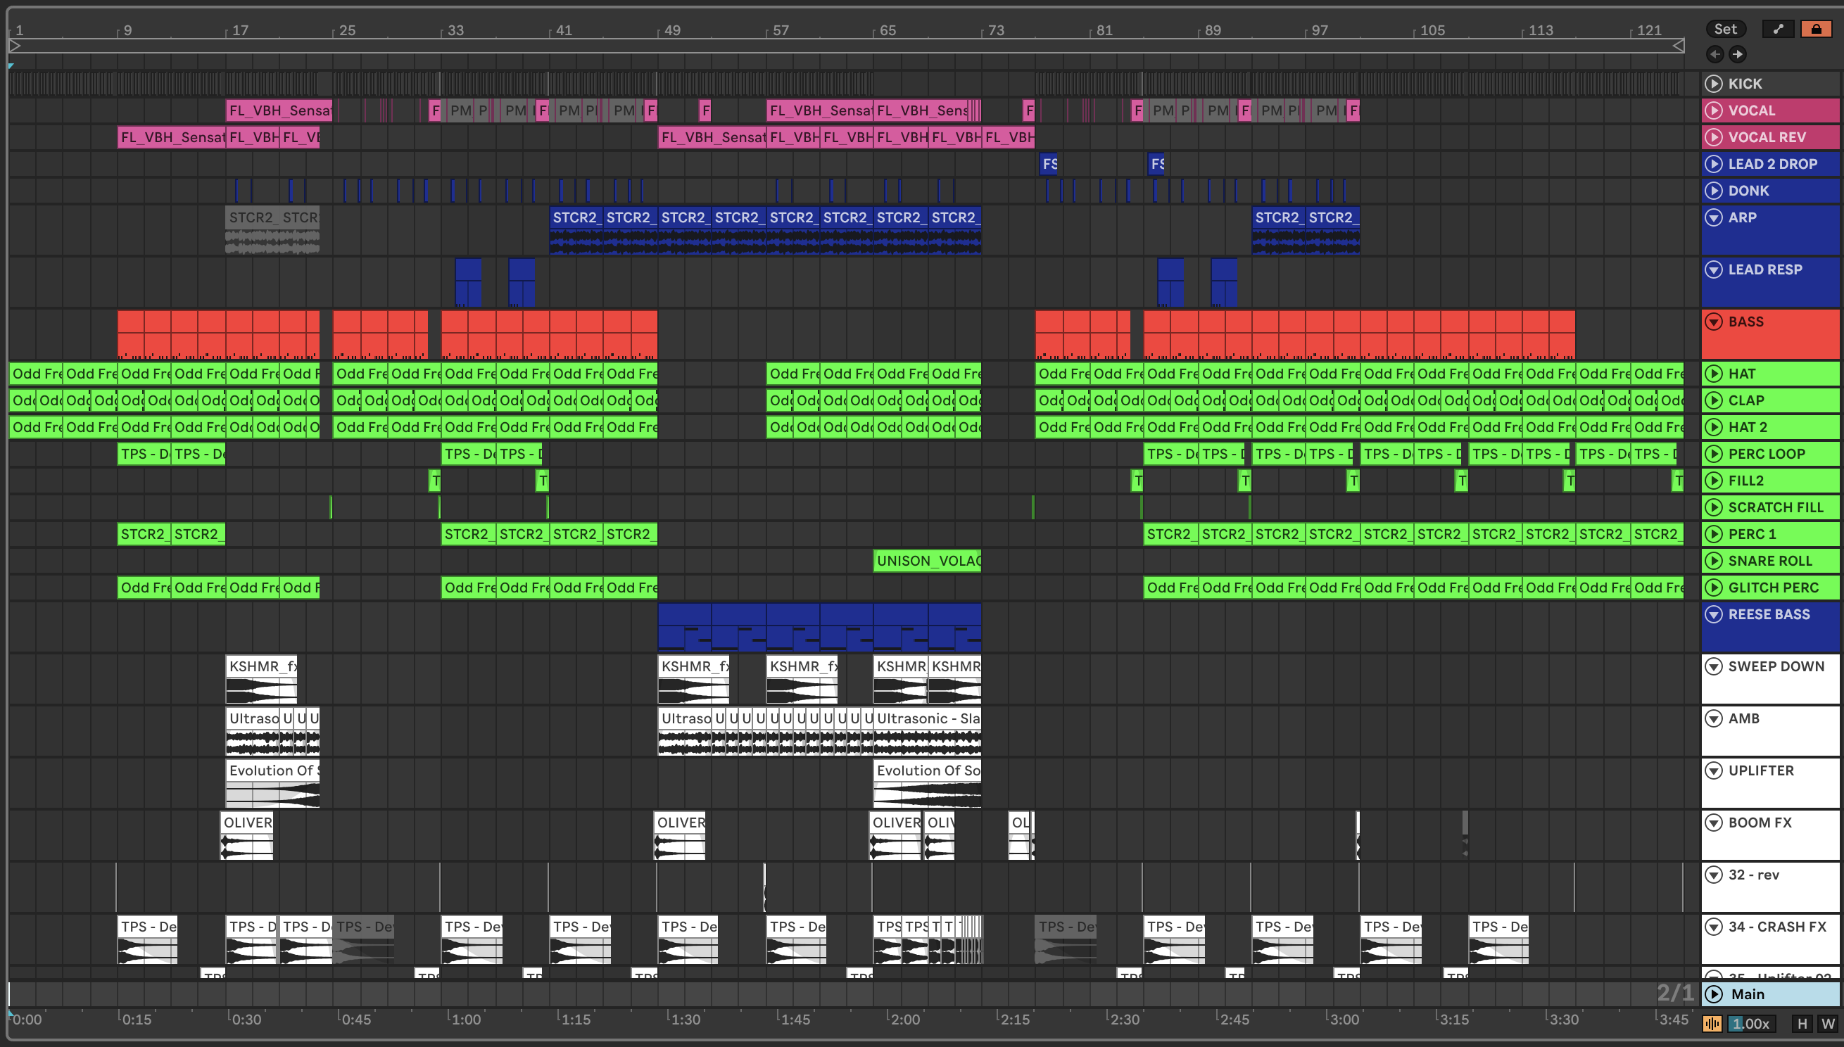Select the Ultrasonic - Sla clip on AMB track
This screenshot has height=1047, width=1844.
tap(927, 730)
